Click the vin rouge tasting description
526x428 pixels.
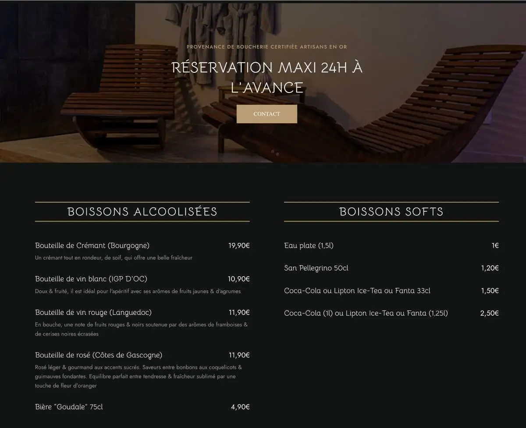click(141, 329)
